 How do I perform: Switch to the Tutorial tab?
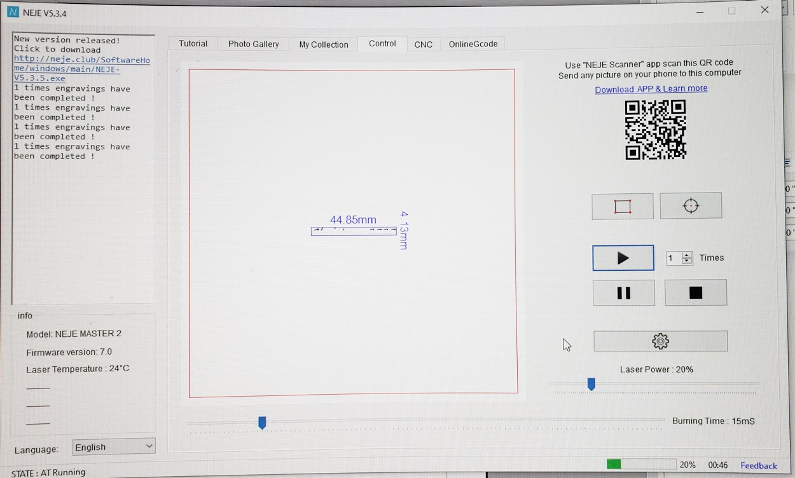193,44
